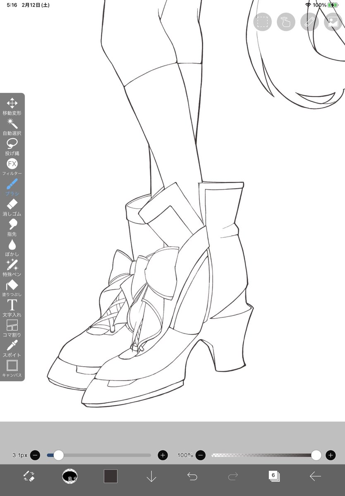This screenshot has height=496, width=345.
Task: Check the Wi-Fi status icon
Action: (x=308, y=5)
